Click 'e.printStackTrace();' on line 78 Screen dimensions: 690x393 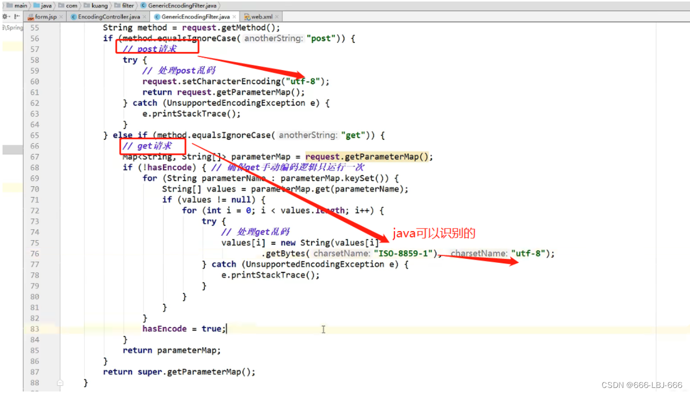coord(271,275)
